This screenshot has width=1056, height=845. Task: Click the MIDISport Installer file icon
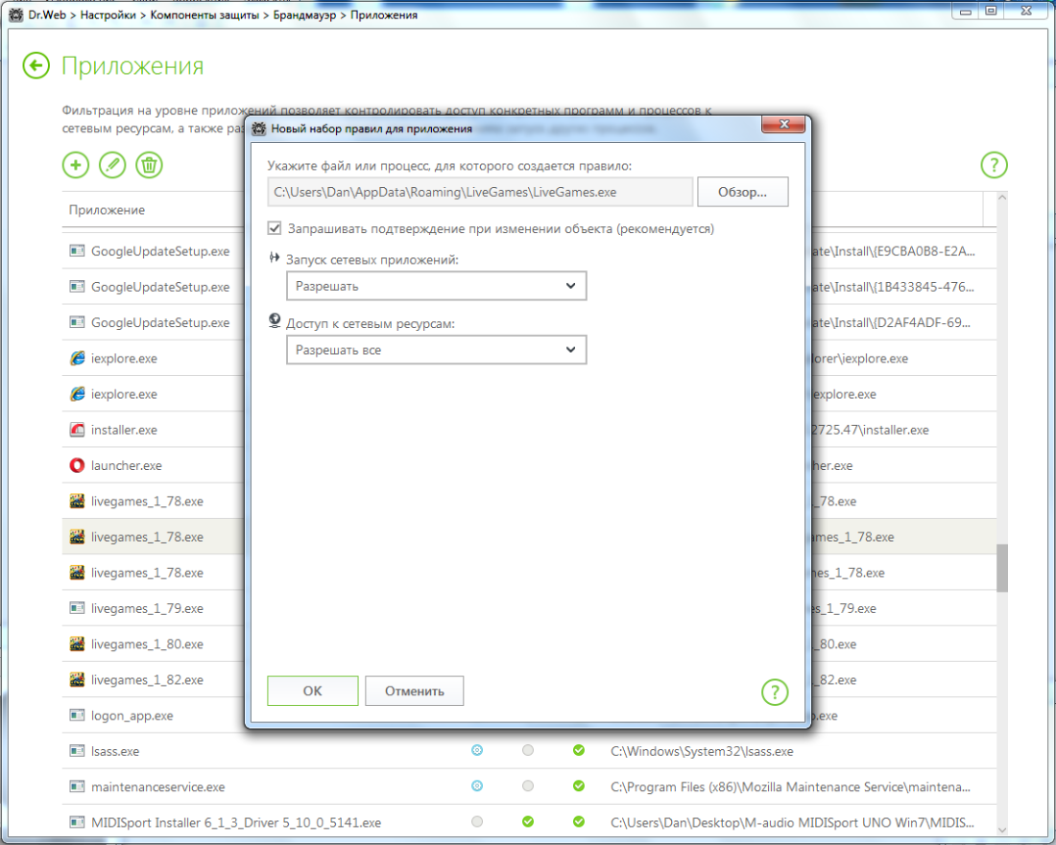point(78,822)
